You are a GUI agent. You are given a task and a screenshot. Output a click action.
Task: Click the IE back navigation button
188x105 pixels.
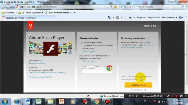click(x=3, y=7)
